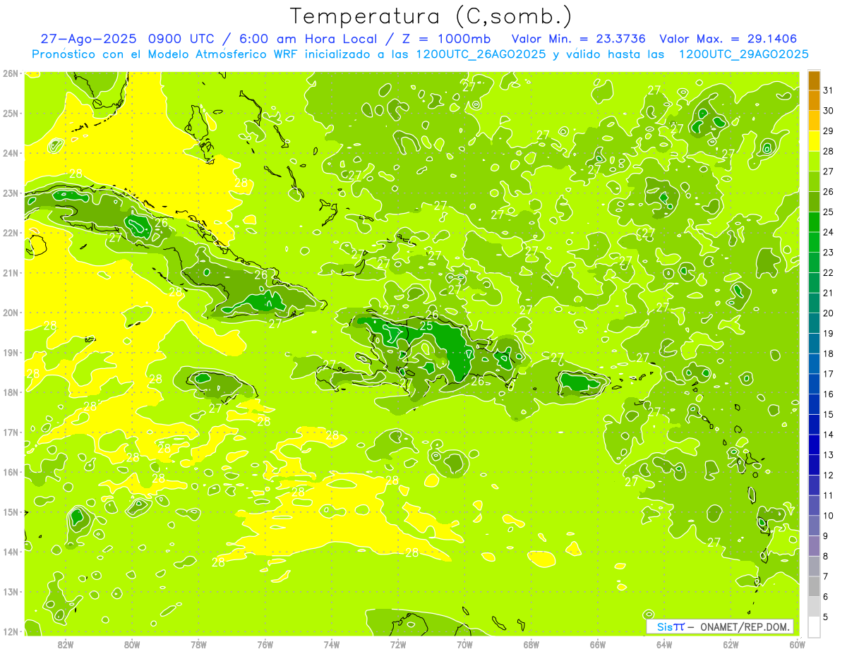Click the 25 contour label over Hispaniola
Image resolution: width=847 pixels, height=654 pixels.
pos(426,326)
